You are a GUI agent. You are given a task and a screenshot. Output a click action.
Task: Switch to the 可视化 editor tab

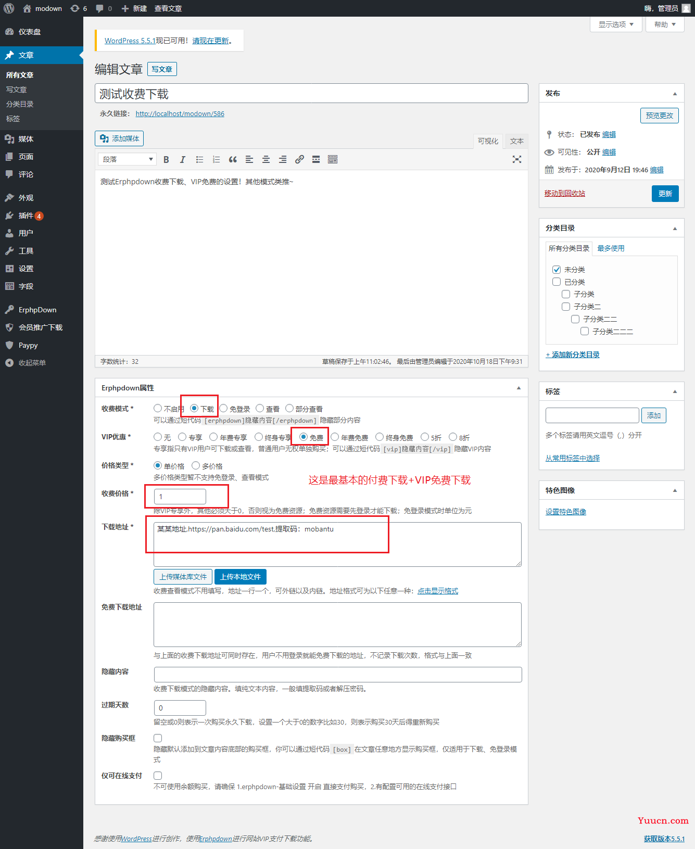(x=488, y=141)
